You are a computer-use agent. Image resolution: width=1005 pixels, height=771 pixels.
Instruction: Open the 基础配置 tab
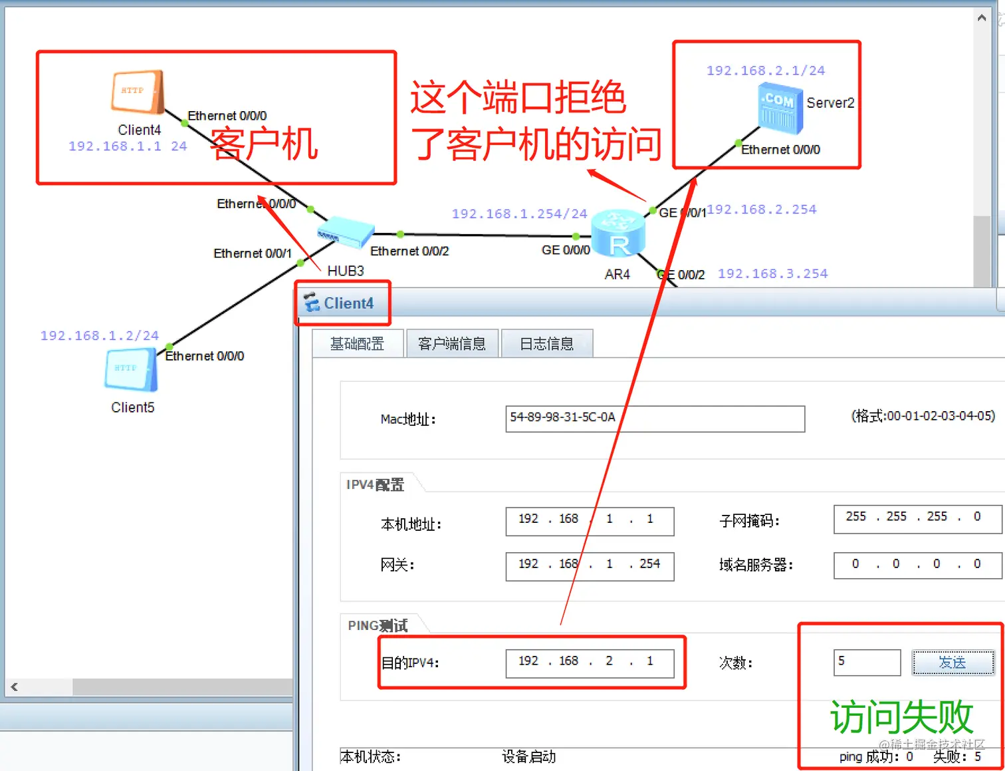click(358, 343)
